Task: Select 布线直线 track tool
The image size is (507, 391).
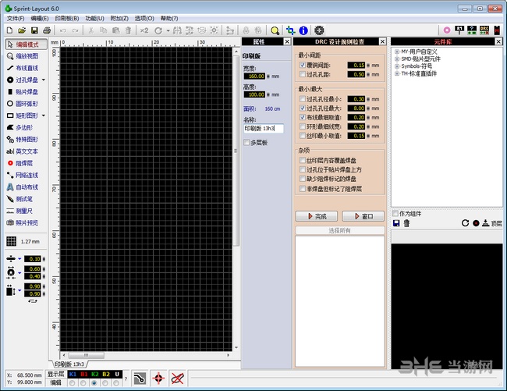Action: [23, 68]
